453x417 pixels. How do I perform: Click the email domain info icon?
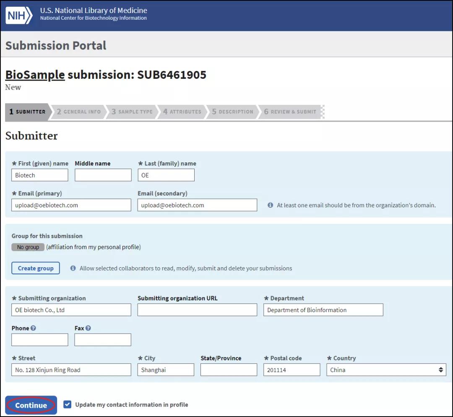[271, 205]
